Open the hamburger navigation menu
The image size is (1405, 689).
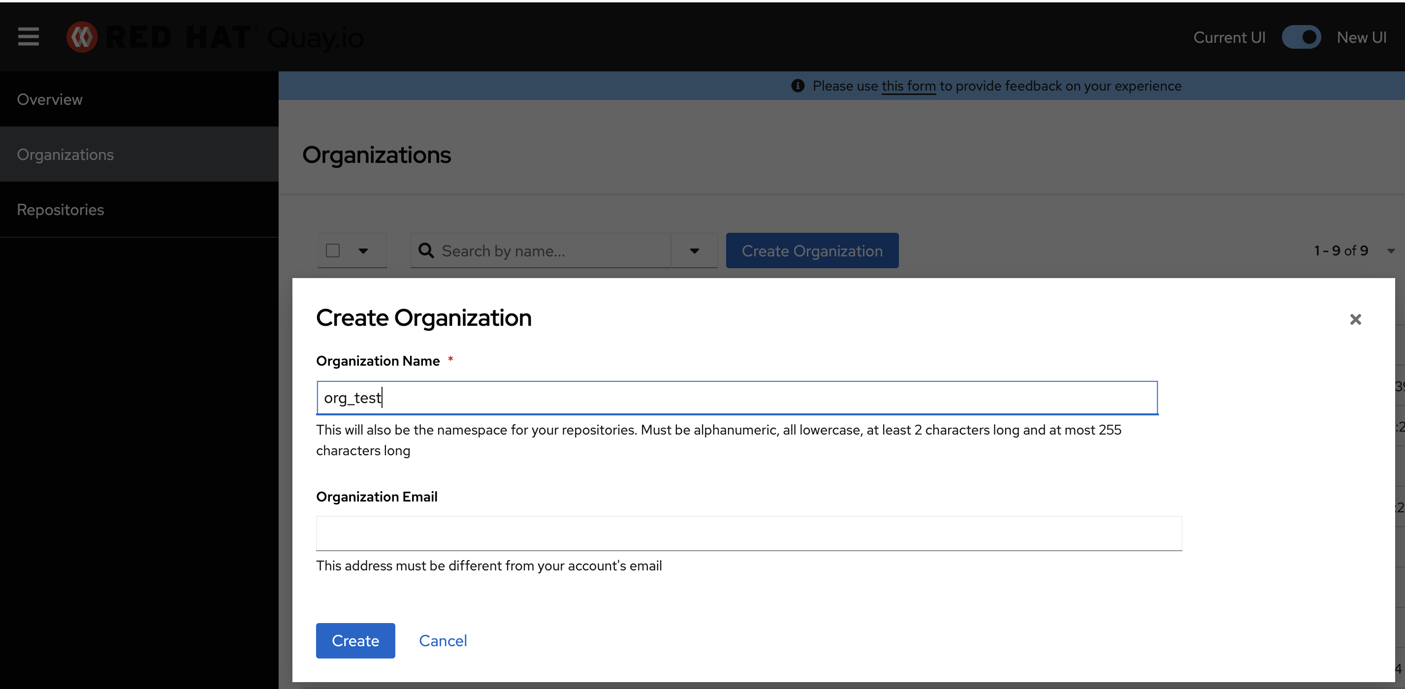click(x=29, y=37)
